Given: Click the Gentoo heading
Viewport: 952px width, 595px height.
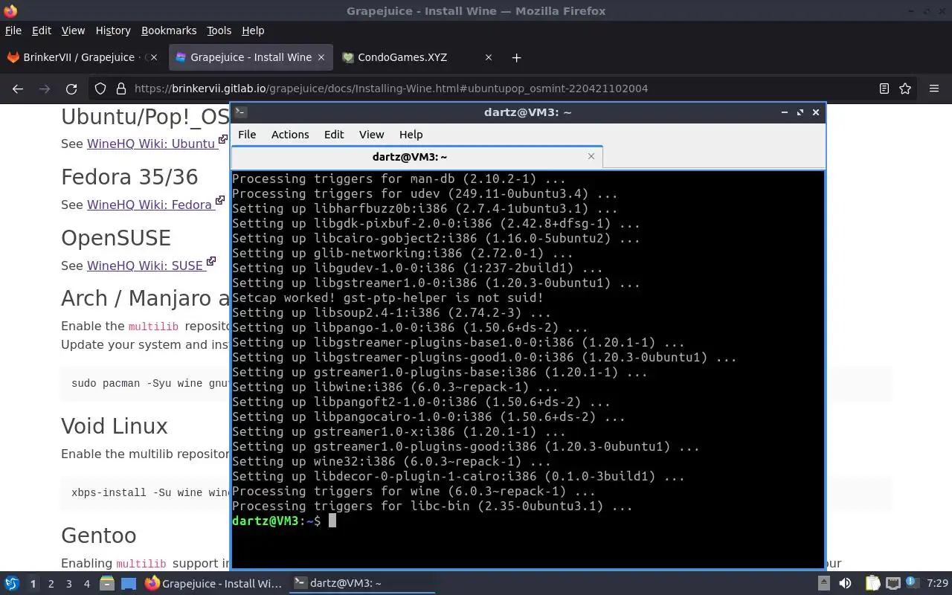Looking at the screenshot, I should click(99, 535).
